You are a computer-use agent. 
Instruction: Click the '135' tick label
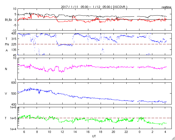point(14,50)
